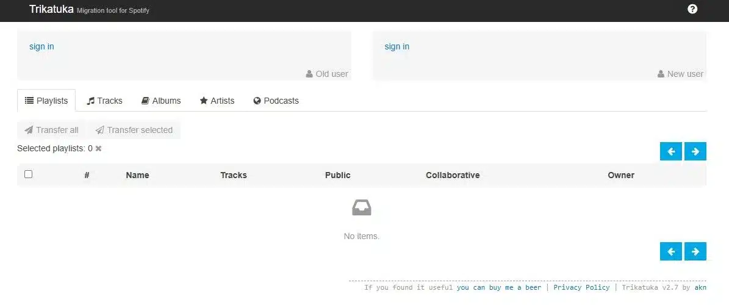Follow the buy me a beer link
This screenshot has height=305, width=729.
point(499,287)
